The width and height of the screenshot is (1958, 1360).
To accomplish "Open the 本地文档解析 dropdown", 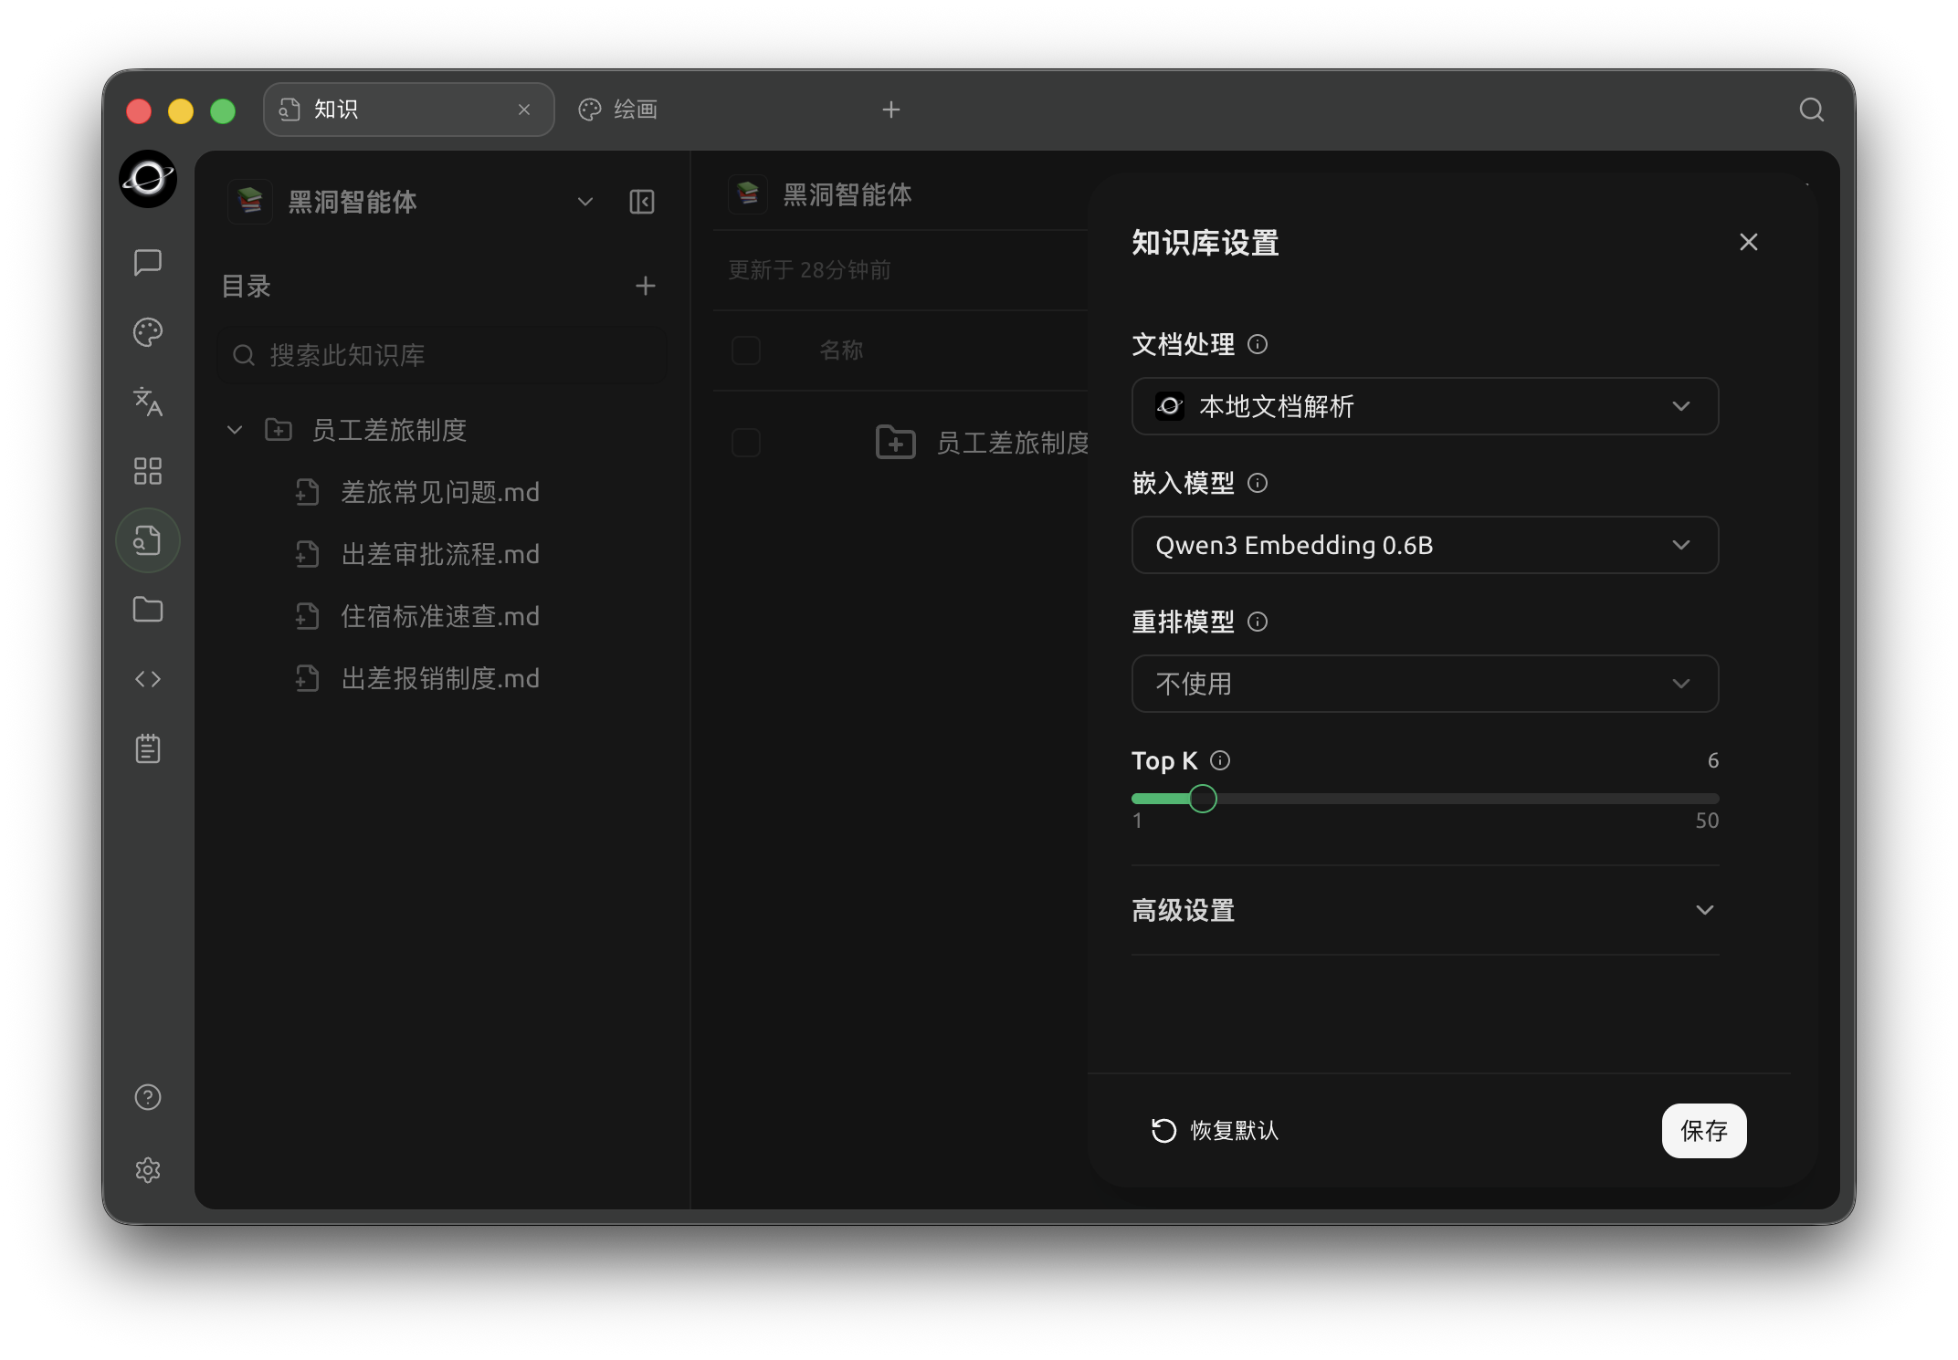I will [x=1425, y=406].
